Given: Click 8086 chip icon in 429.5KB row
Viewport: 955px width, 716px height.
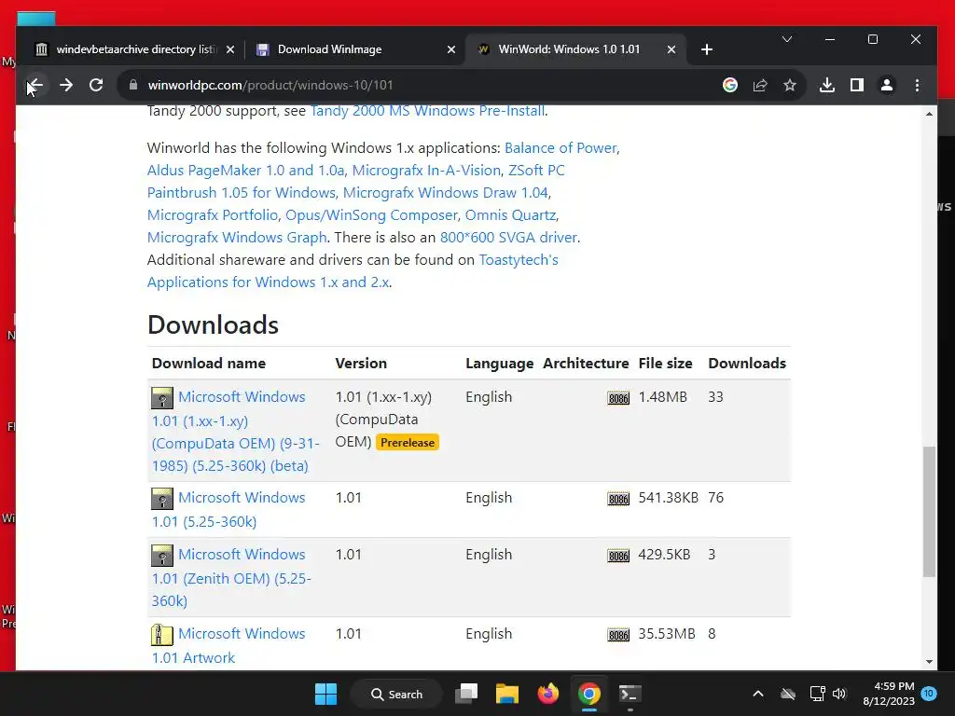Looking at the screenshot, I should [618, 556].
